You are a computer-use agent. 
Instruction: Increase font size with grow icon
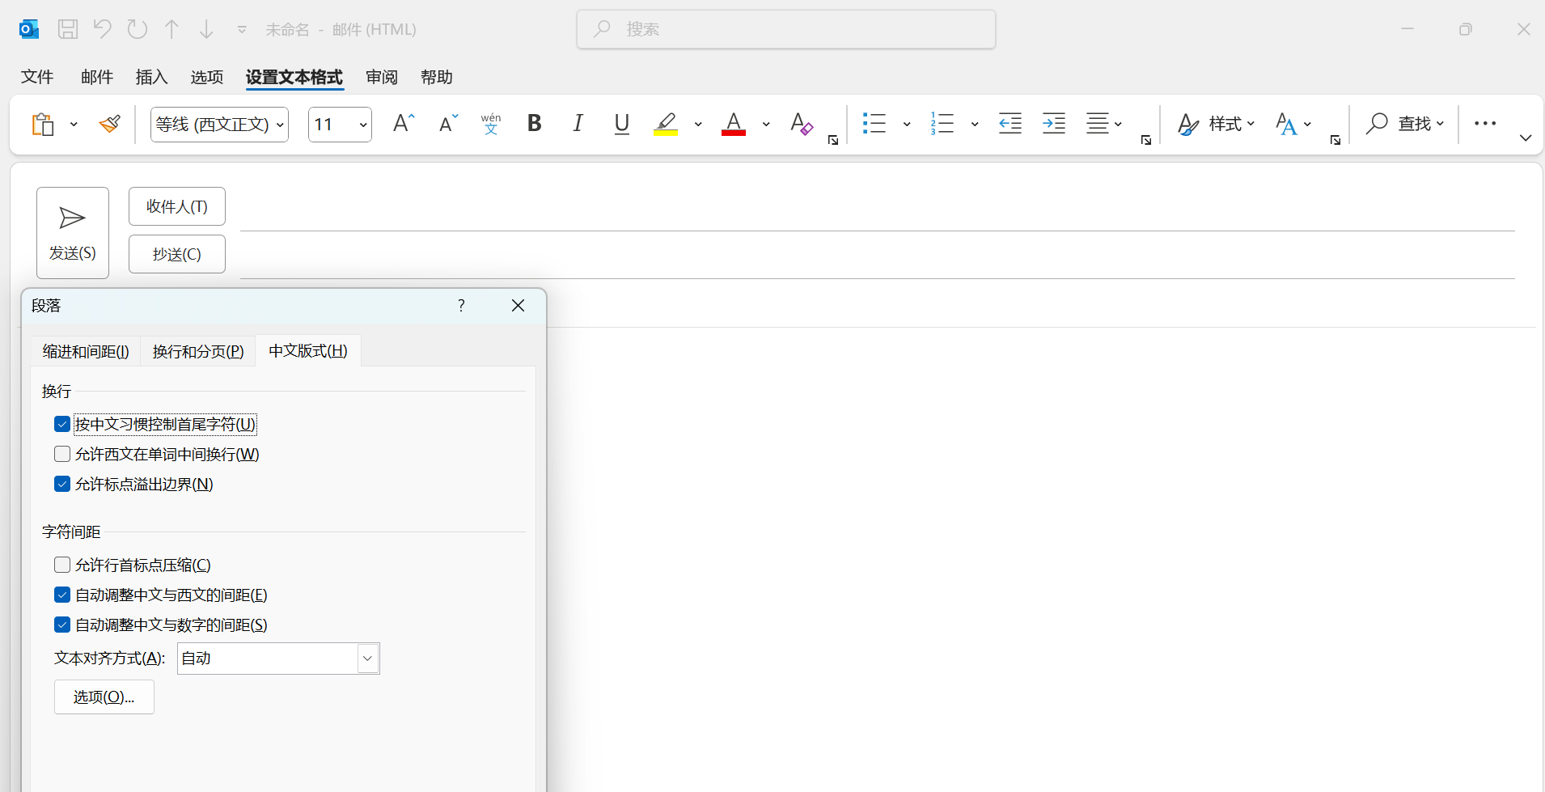pos(403,124)
